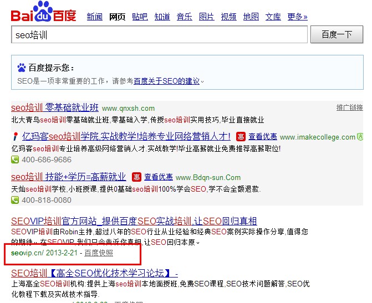Click the www.imakecollege.com URL text
Image resolution: width=372 pixels, height=303 pixels.
click(x=318, y=137)
